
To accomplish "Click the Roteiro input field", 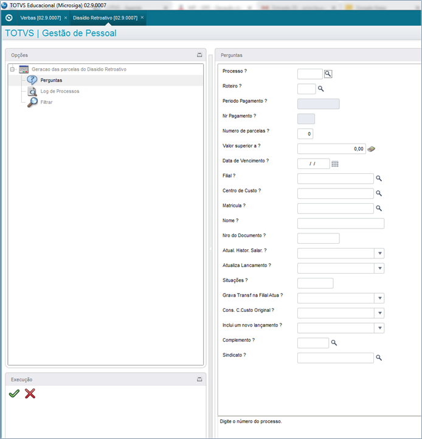I will pyautogui.click(x=306, y=89).
